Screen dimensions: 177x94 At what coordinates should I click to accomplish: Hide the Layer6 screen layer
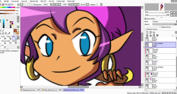coord(147,61)
